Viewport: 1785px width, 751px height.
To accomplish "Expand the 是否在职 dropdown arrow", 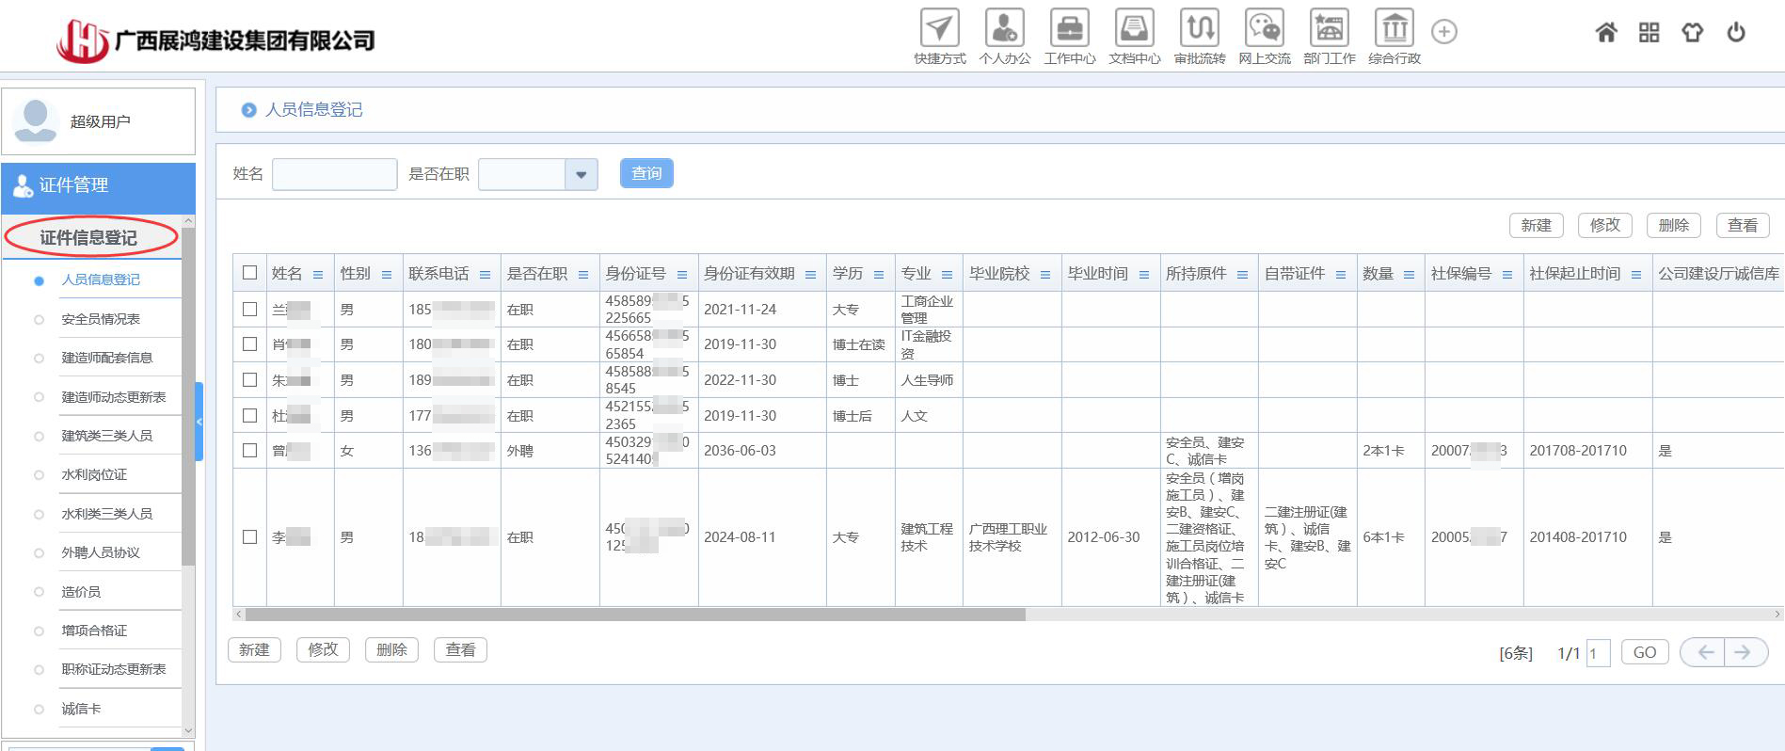I will 581,174.
